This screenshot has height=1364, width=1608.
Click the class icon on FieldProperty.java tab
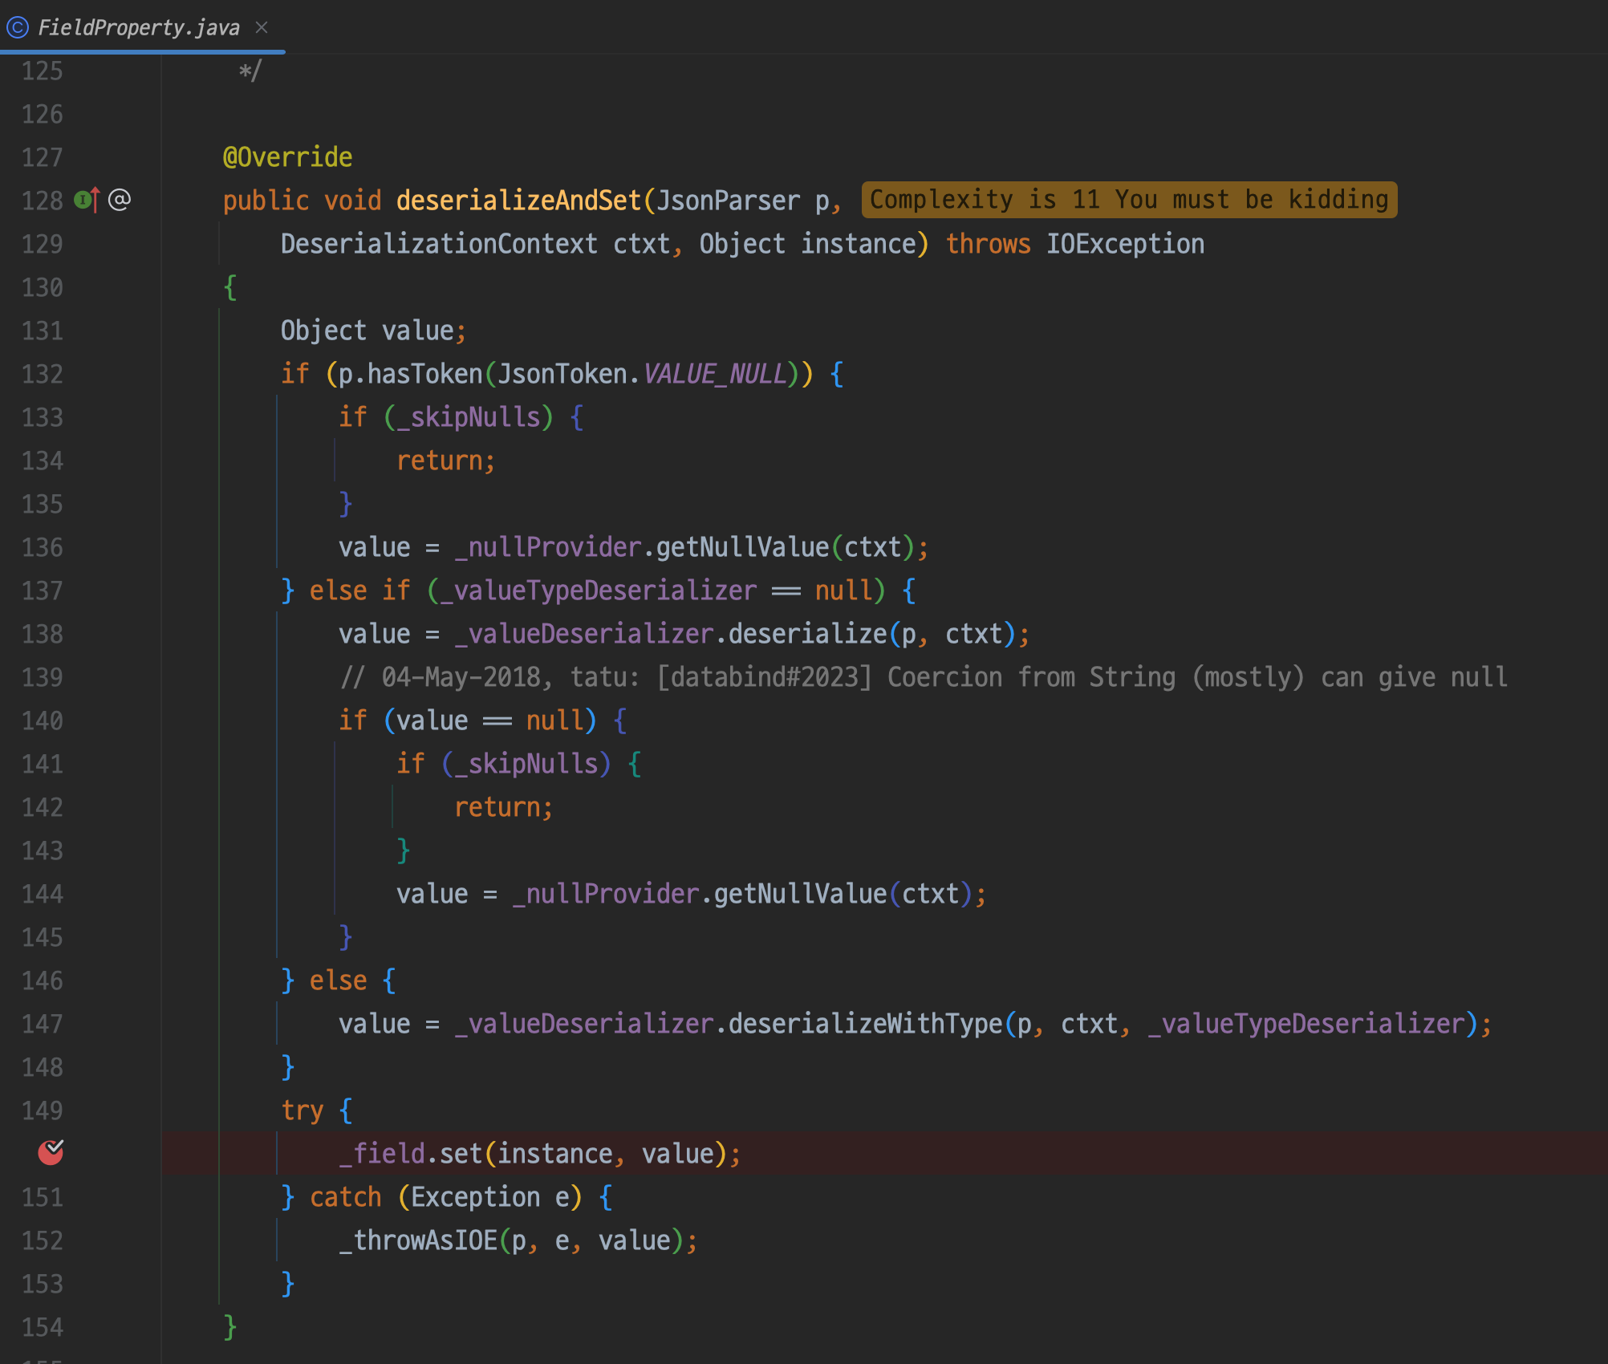coord(18,28)
